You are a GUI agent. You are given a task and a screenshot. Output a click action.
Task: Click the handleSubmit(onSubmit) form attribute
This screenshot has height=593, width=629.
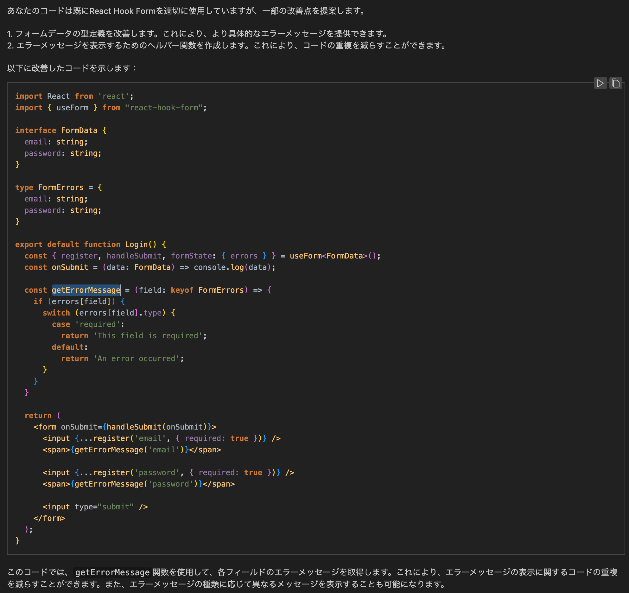pos(155,427)
